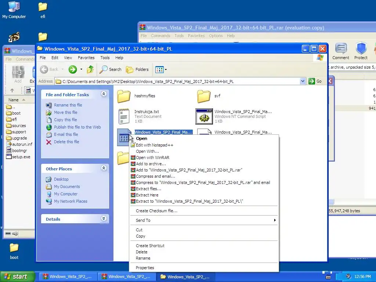Image resolution: width=376 pixels, height=282 pixels.
Task: Choose Properties in the context menu
Action: click(145, 268)
